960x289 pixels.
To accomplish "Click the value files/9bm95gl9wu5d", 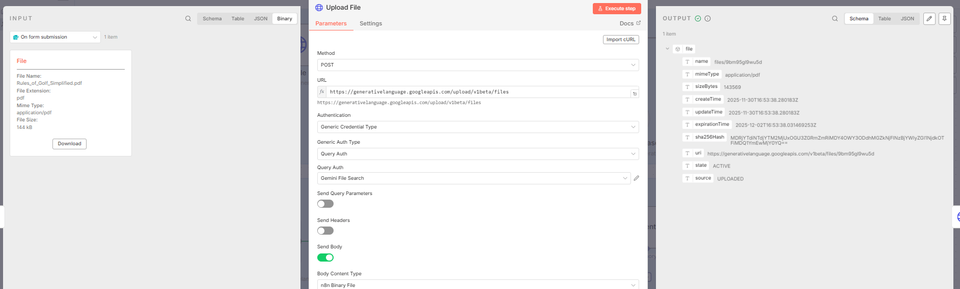I will pos(738,62).
